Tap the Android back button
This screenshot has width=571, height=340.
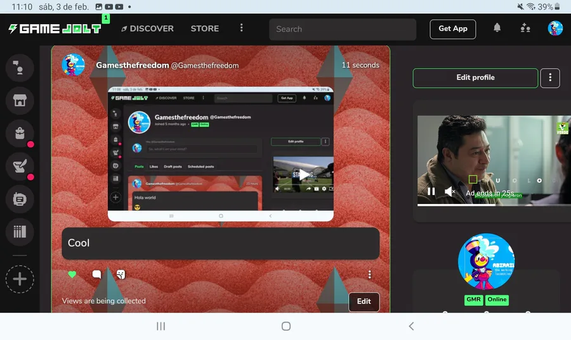coord(412,326)
